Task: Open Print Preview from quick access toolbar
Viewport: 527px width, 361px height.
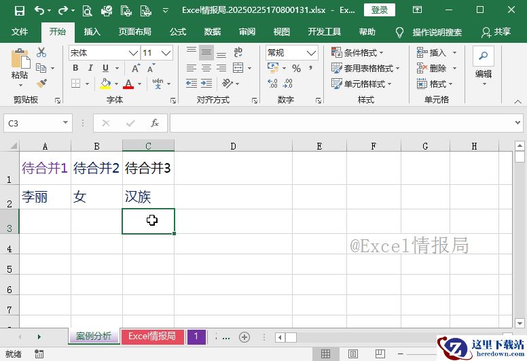Action: pos(87,11)
